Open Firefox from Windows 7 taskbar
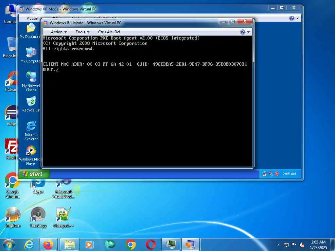The height and width of the screenshot is (251, 335). [48, 244]
